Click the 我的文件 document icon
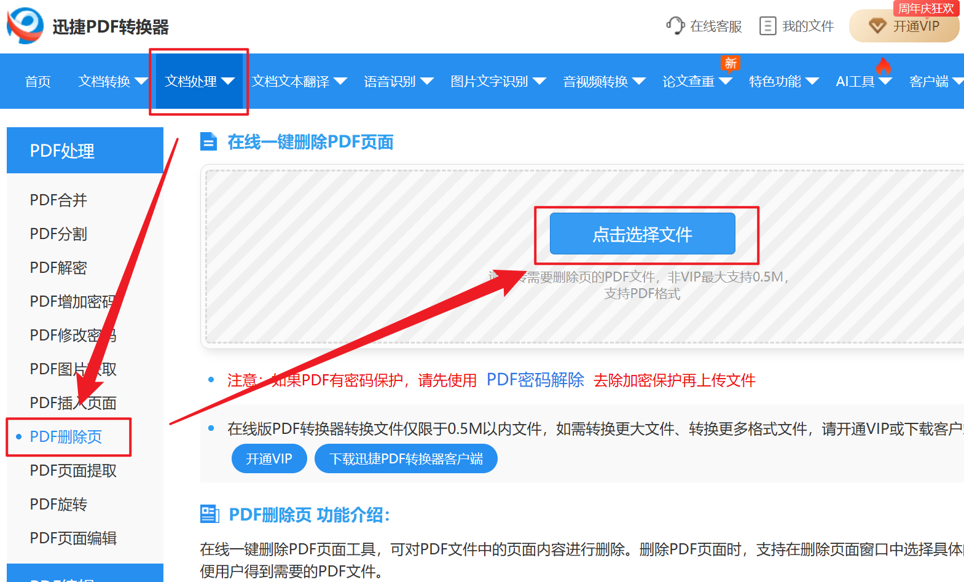The height and width of the screenshot is (582, 964). (x=768, y=26)
